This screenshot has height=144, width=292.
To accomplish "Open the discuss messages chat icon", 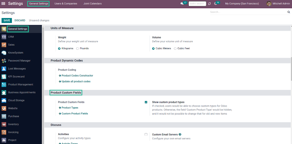I will (182, 4).
